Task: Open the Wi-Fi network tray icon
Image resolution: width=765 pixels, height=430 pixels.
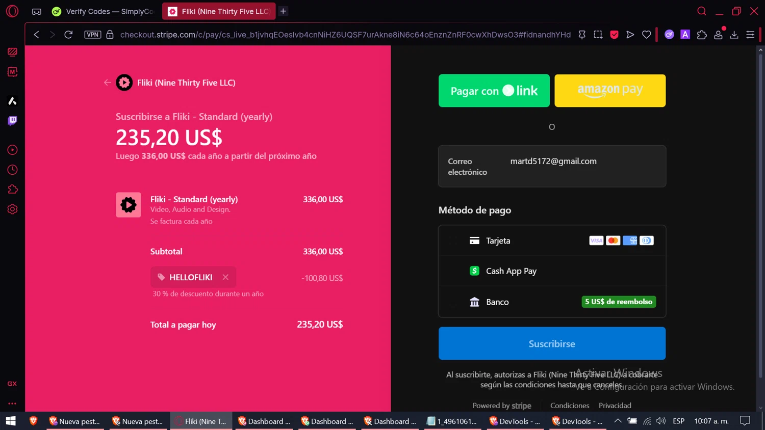Action: tap(647, 421)
